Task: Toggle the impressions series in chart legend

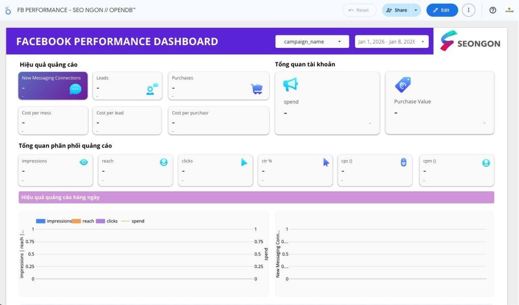Action: click(x=54, y=221)
